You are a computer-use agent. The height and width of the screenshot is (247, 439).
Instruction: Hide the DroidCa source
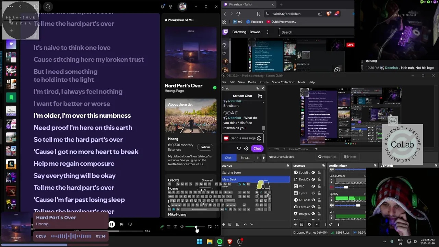click(x=313, y=179)
